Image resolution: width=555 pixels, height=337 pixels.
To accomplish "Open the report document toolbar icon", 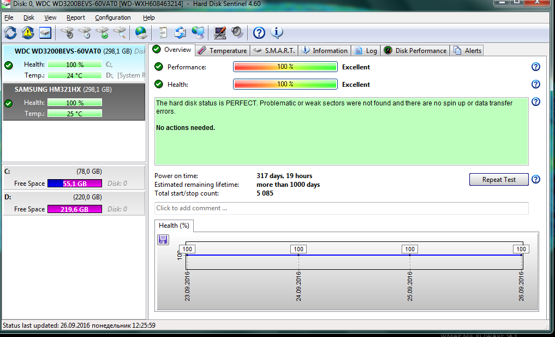I will click(x=163, y=33).
